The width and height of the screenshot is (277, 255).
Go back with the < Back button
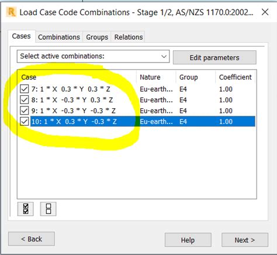(32, 239)
